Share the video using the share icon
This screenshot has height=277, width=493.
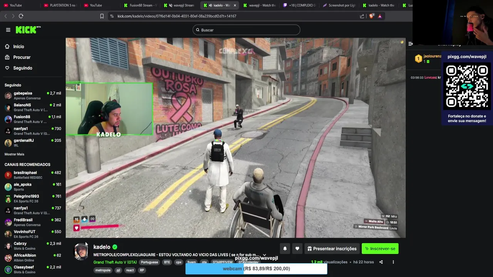click(x=381, y=262)
